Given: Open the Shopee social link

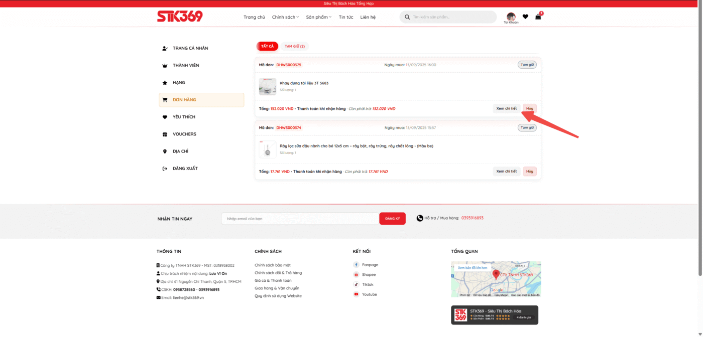Looking at the screenshot, I should pyautogui.click(x=369, y=275).
